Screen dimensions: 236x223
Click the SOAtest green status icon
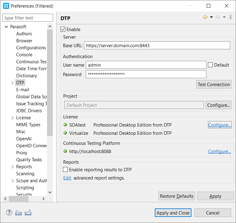pyautogui.click(x=65, y=125)
